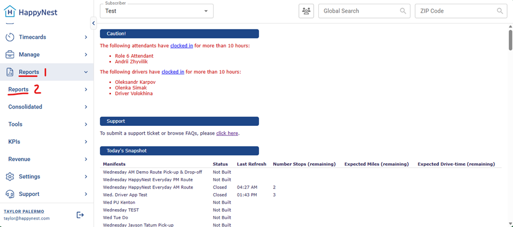513x227 pixels.
Task: Click the Settings gear icon
Action: [10, 176]
